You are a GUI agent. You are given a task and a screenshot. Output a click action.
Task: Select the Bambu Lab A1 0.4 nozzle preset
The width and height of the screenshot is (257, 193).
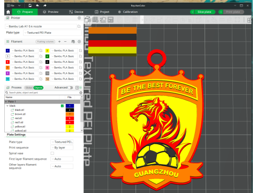41,26
